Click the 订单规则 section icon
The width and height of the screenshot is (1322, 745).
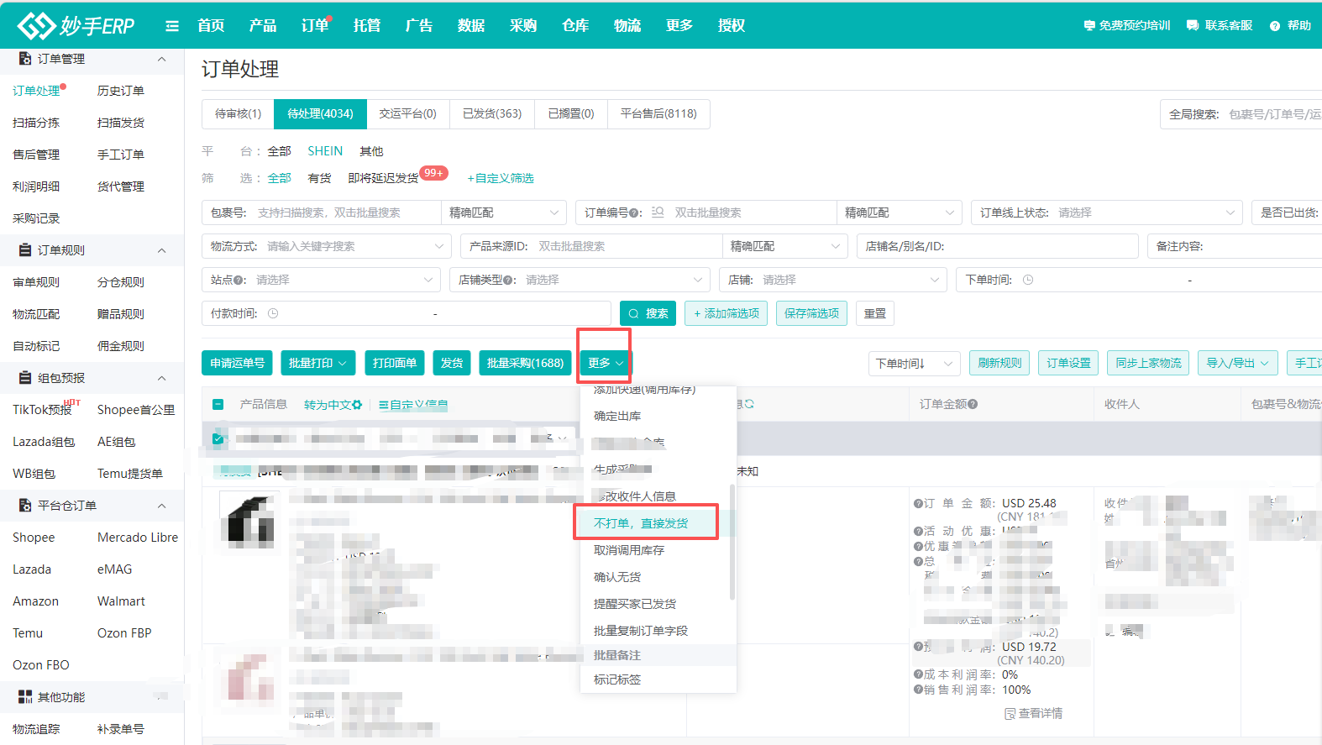click(x=25, y=250)
